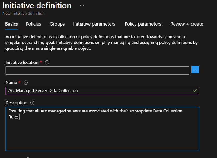The width and height of the screenshot is (217, 158).
Task: Switch to the Groups tab
Action: click(x=57, y=24)
